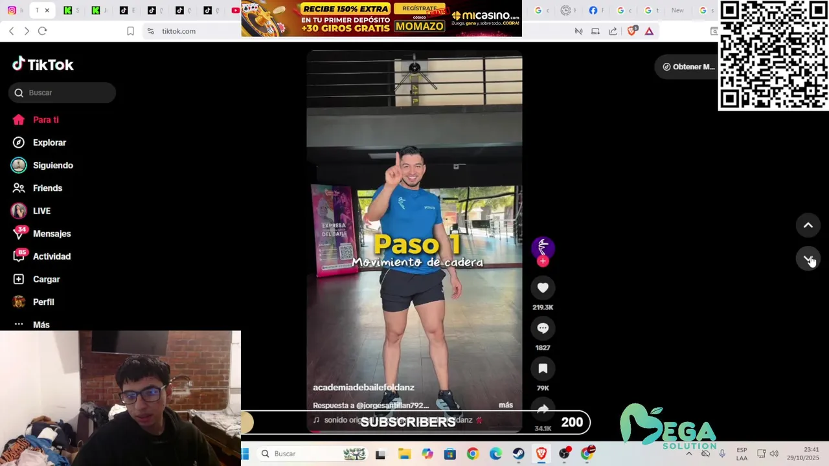This screenshot has height=466, width=829.
Task: Switch to the New tab
Action: (x=677, y=10)
